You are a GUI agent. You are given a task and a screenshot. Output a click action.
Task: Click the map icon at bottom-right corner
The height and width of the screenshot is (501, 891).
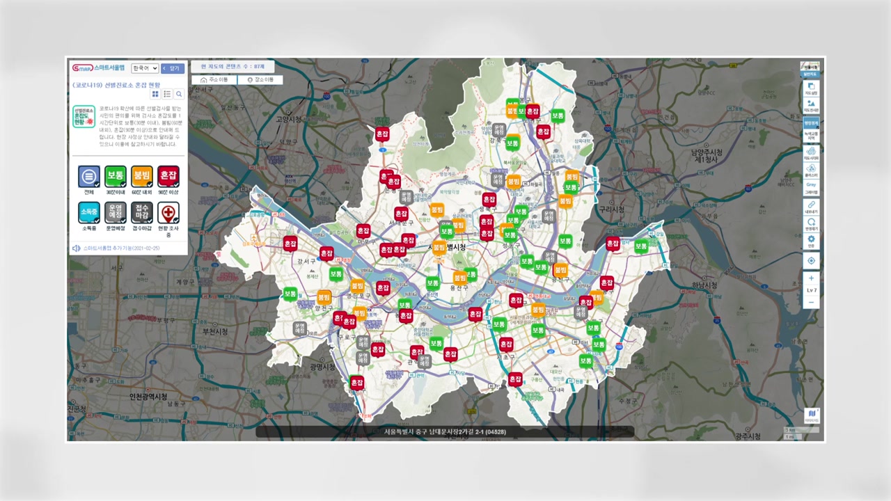coord(812,415)
